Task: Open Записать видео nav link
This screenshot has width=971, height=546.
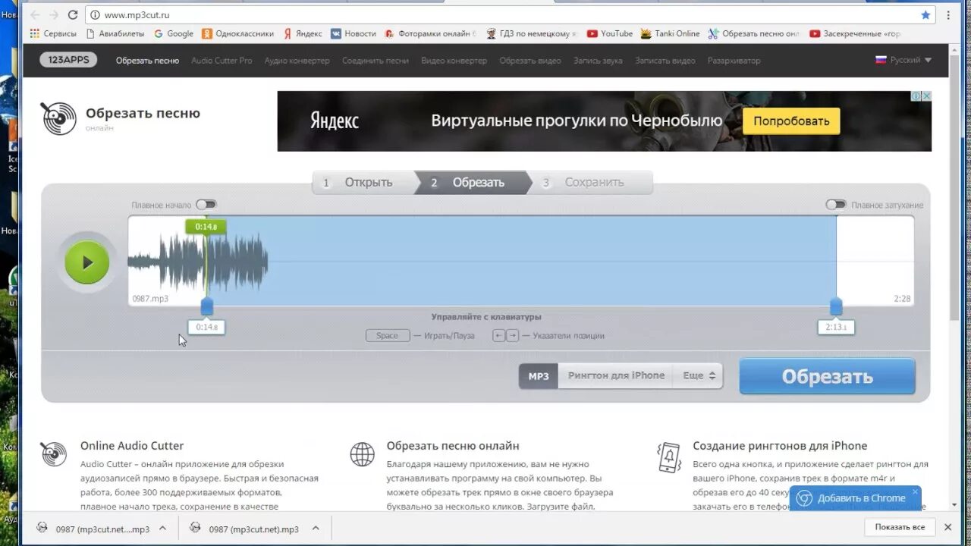Action: tap(665, 61)
